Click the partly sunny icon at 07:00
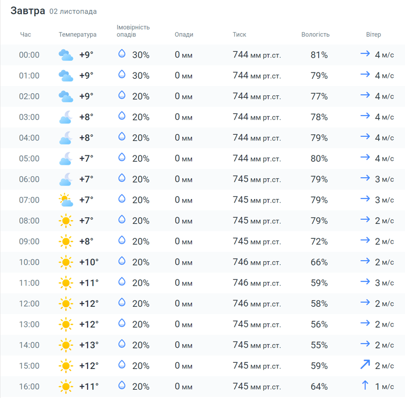This screenshot has width=405, height=398. [65, 200]
